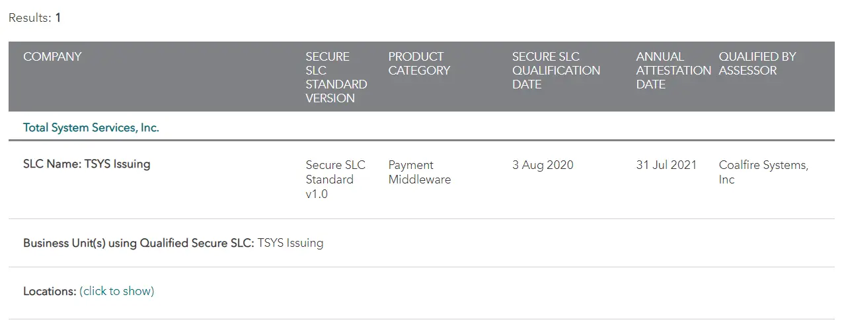Click the Secure SLC Qualification Date header
Viewport: 846px width, 330px height.
pyautogui.click(x=556, y=71)
